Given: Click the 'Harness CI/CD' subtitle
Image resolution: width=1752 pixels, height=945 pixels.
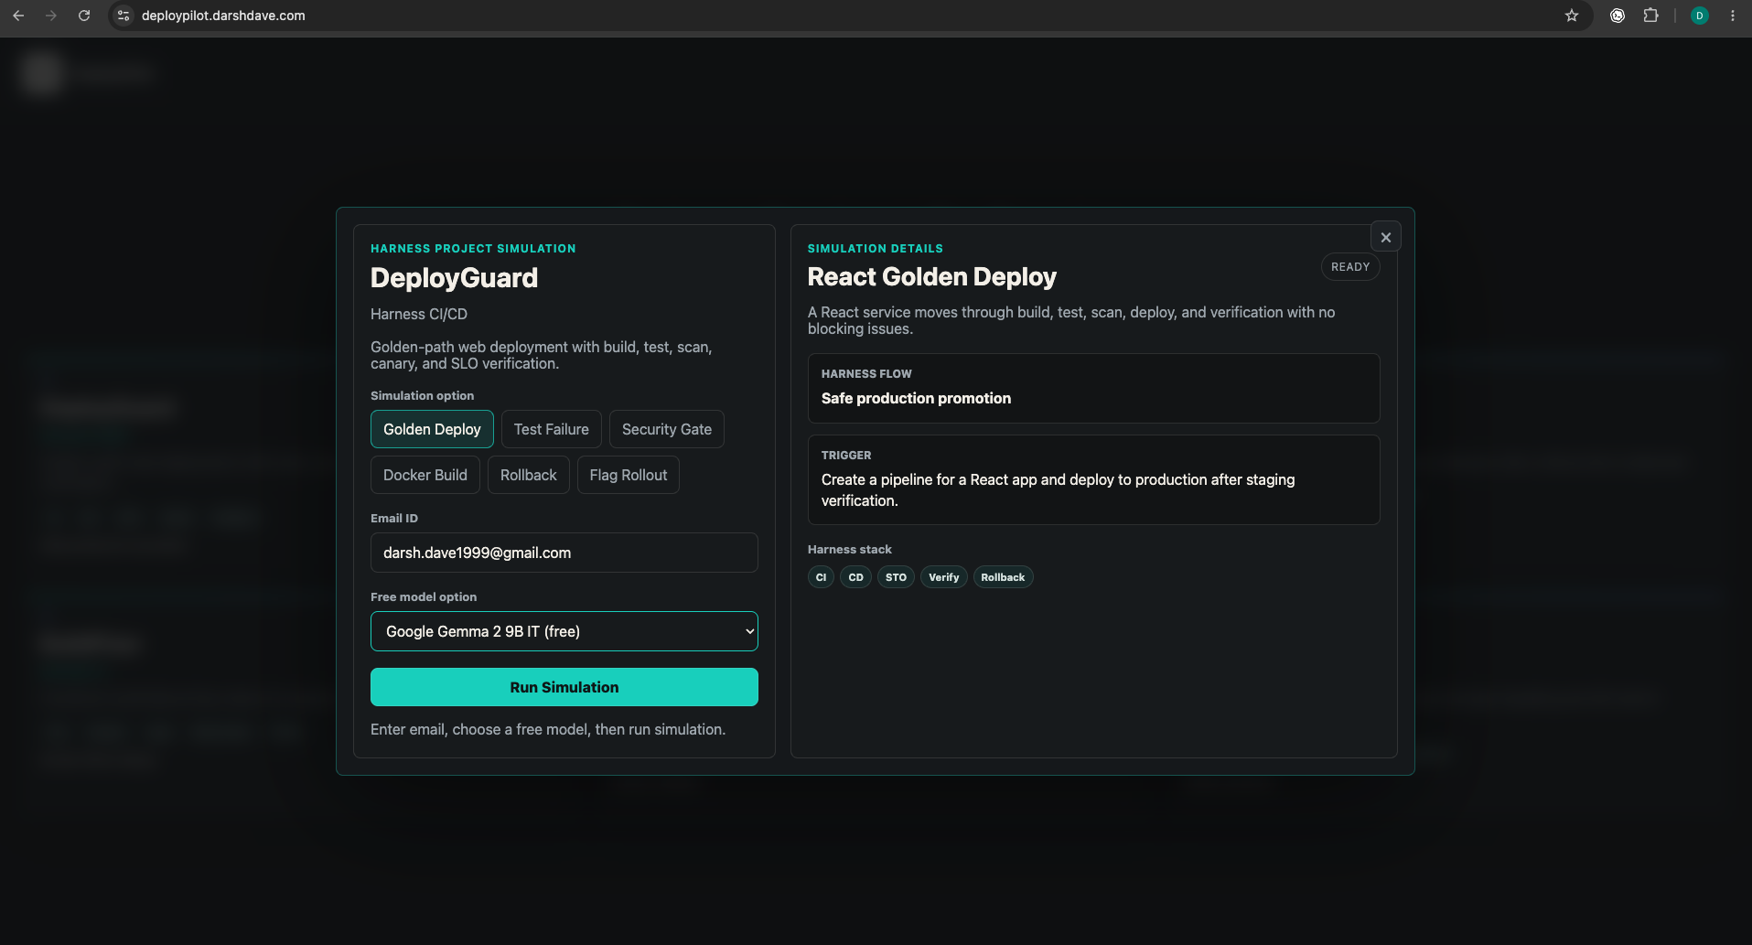Looking at the screenshot, I should click(x=419, y=314).
